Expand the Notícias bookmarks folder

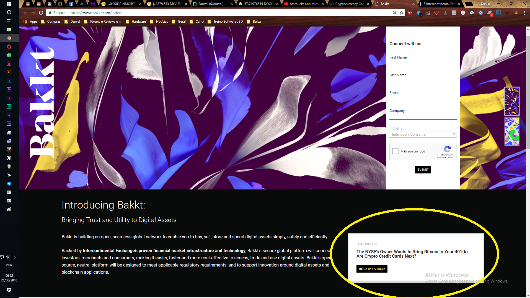pos(159,22)
